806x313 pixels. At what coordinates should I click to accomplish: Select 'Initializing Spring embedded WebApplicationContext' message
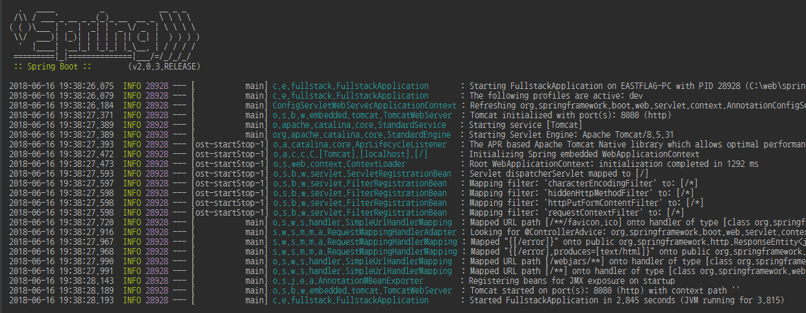click(584, 154)
